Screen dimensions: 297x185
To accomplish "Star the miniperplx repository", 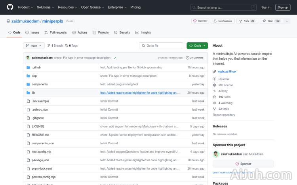I will 268,21.
